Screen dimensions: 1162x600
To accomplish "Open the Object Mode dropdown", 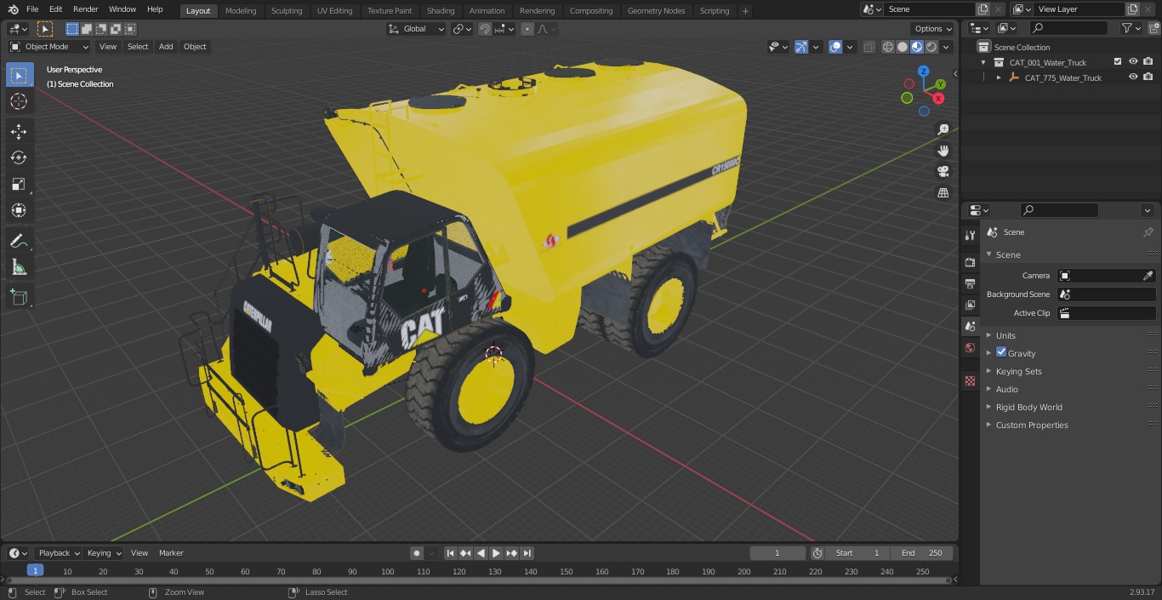I will coord(49,47).
